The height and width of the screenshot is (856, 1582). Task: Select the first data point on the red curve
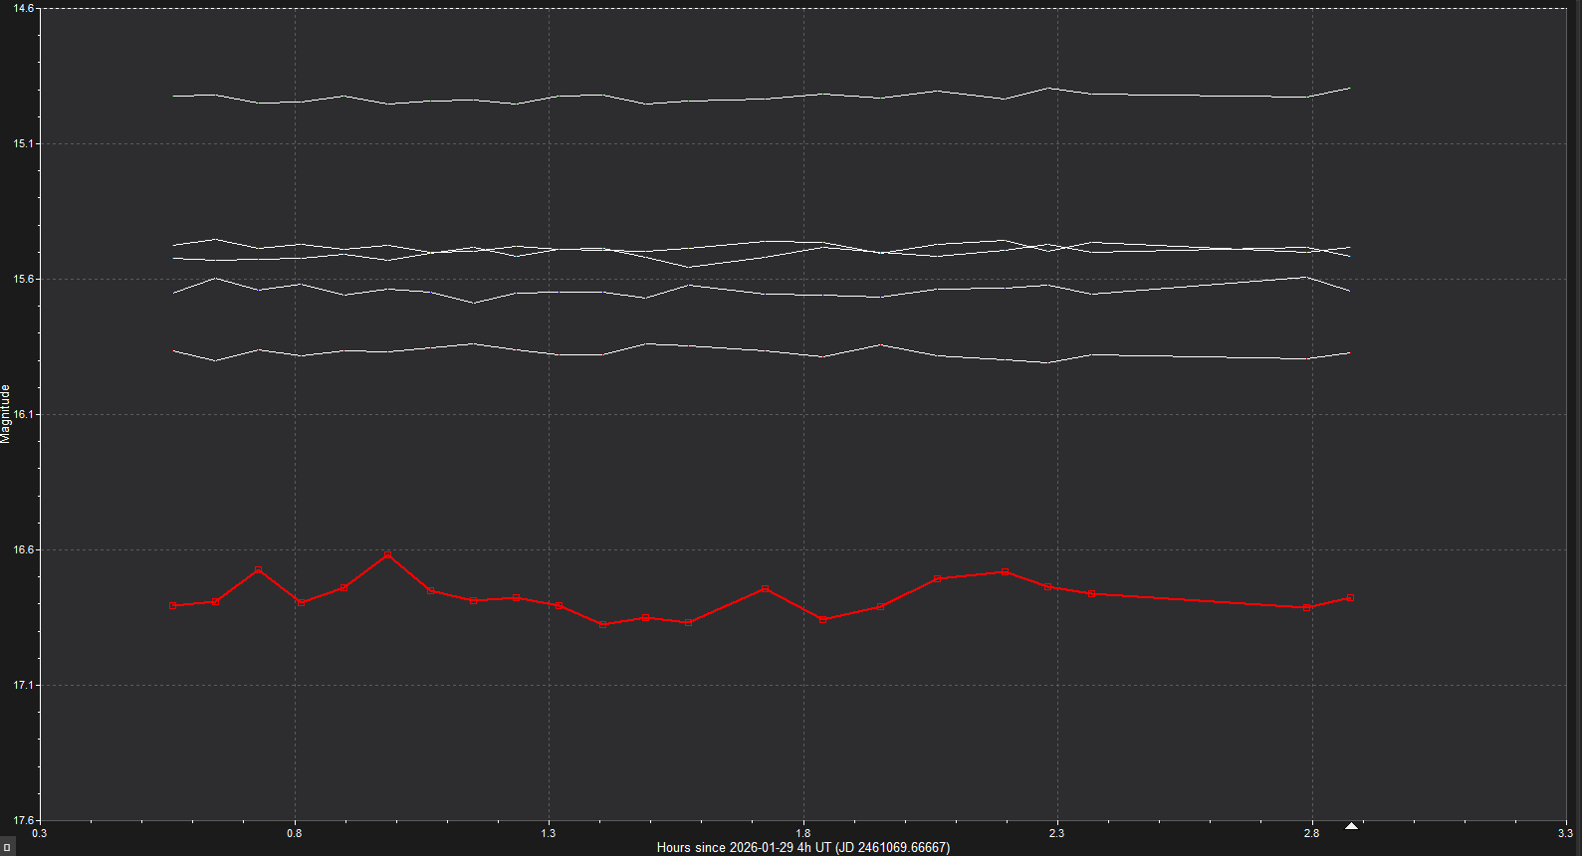tap(173, 605)
